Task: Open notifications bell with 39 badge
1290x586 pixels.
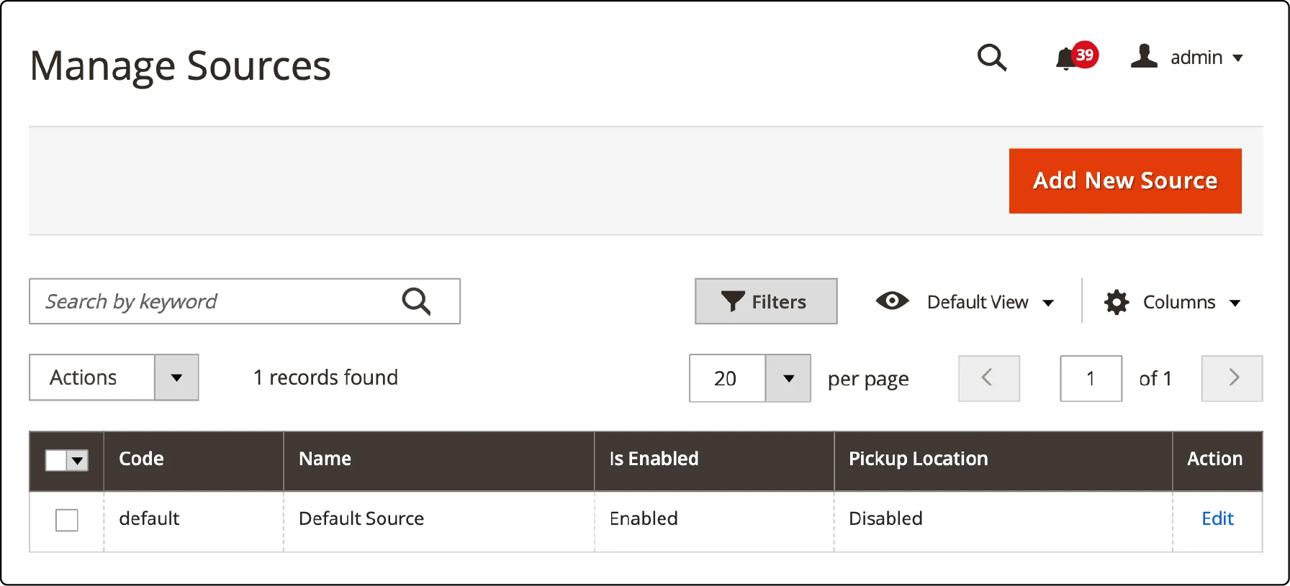Action: 1067,58
